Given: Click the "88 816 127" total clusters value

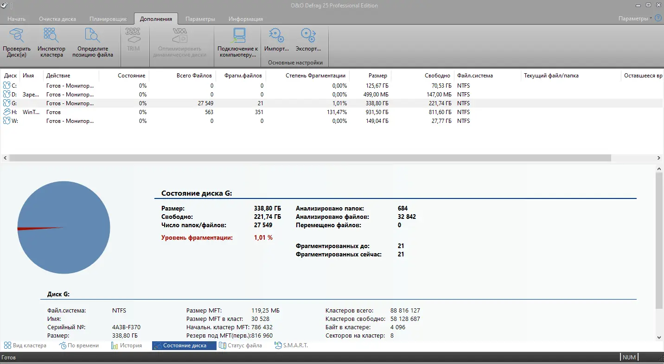Looking at the screenshot, I should click(x=405, y=310).
